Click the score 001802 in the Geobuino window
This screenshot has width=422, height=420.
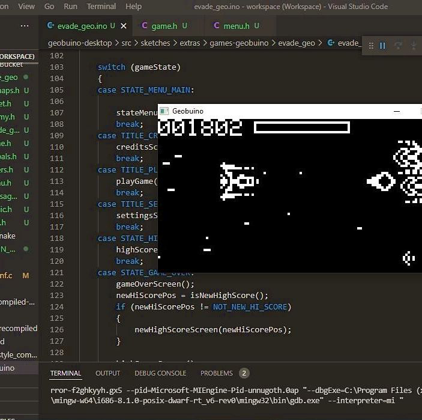pos(200,127)
